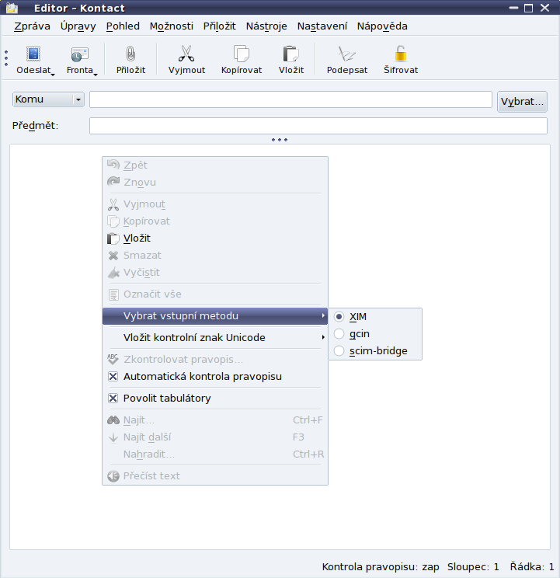This screenshot has height=578, width=560.
Task: Select the gcin input method radio
Action: point(339,333)
